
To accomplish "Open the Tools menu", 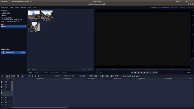I will [x=29, y=7].
